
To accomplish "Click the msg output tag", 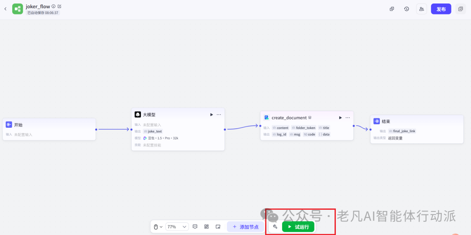I will point(295,134).
